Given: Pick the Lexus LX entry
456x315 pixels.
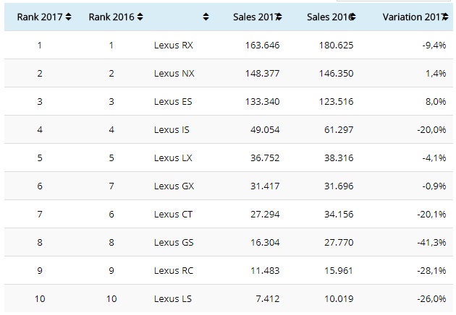Looking at the screenshot, I should tap(173, 157).
